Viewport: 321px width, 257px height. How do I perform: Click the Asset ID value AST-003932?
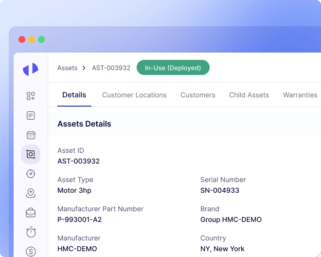[x=79, y=161]
